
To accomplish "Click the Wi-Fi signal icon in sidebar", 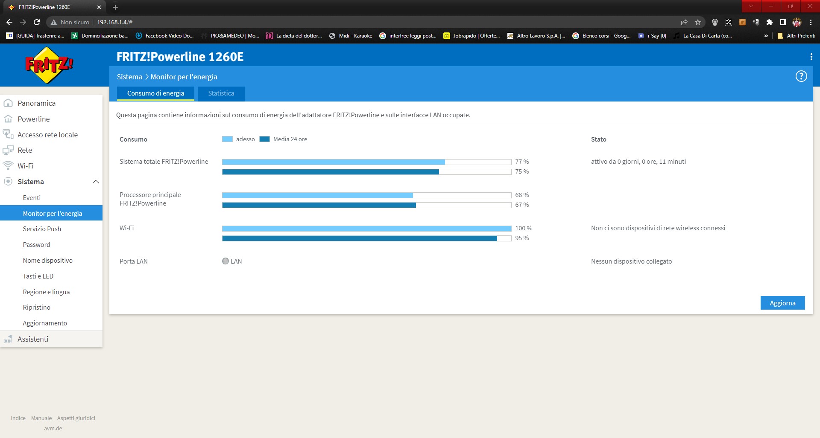I will click(8, 165).
